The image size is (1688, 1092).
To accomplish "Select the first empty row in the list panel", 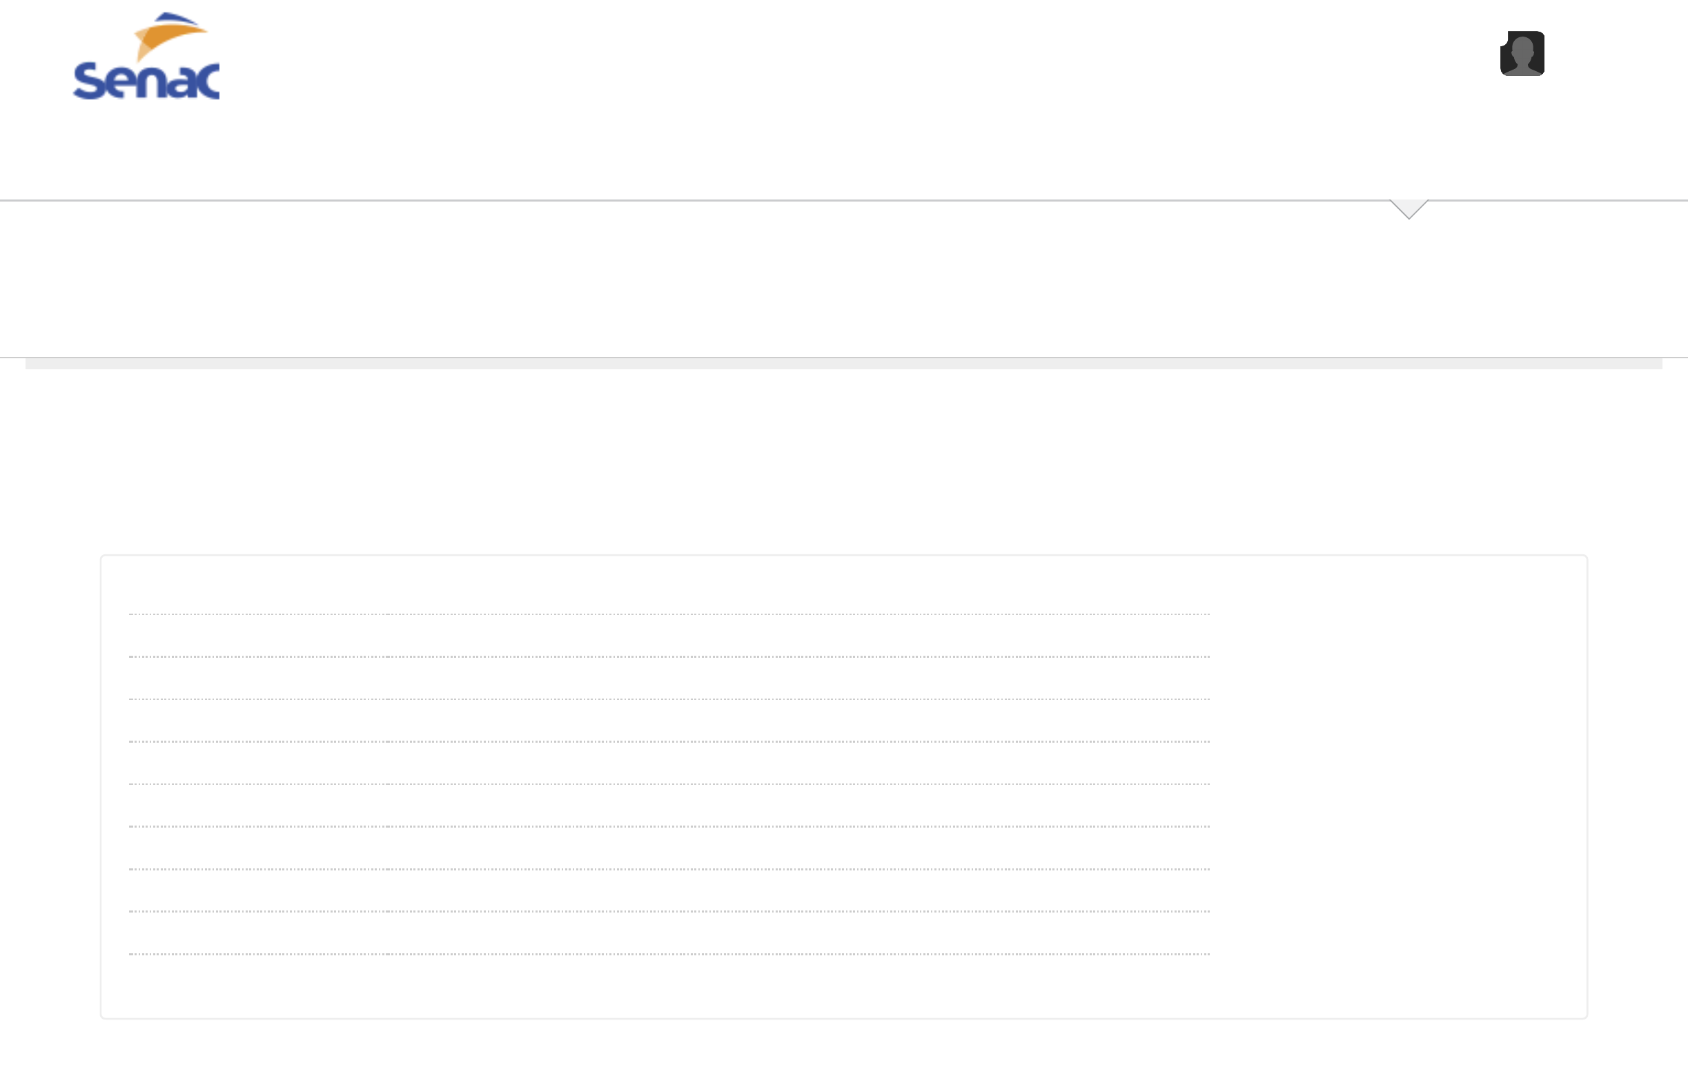I will (x=669, y=596).
